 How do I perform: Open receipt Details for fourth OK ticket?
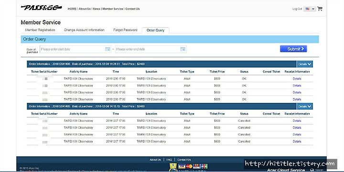pyautogui.click(x=297, y=100)
